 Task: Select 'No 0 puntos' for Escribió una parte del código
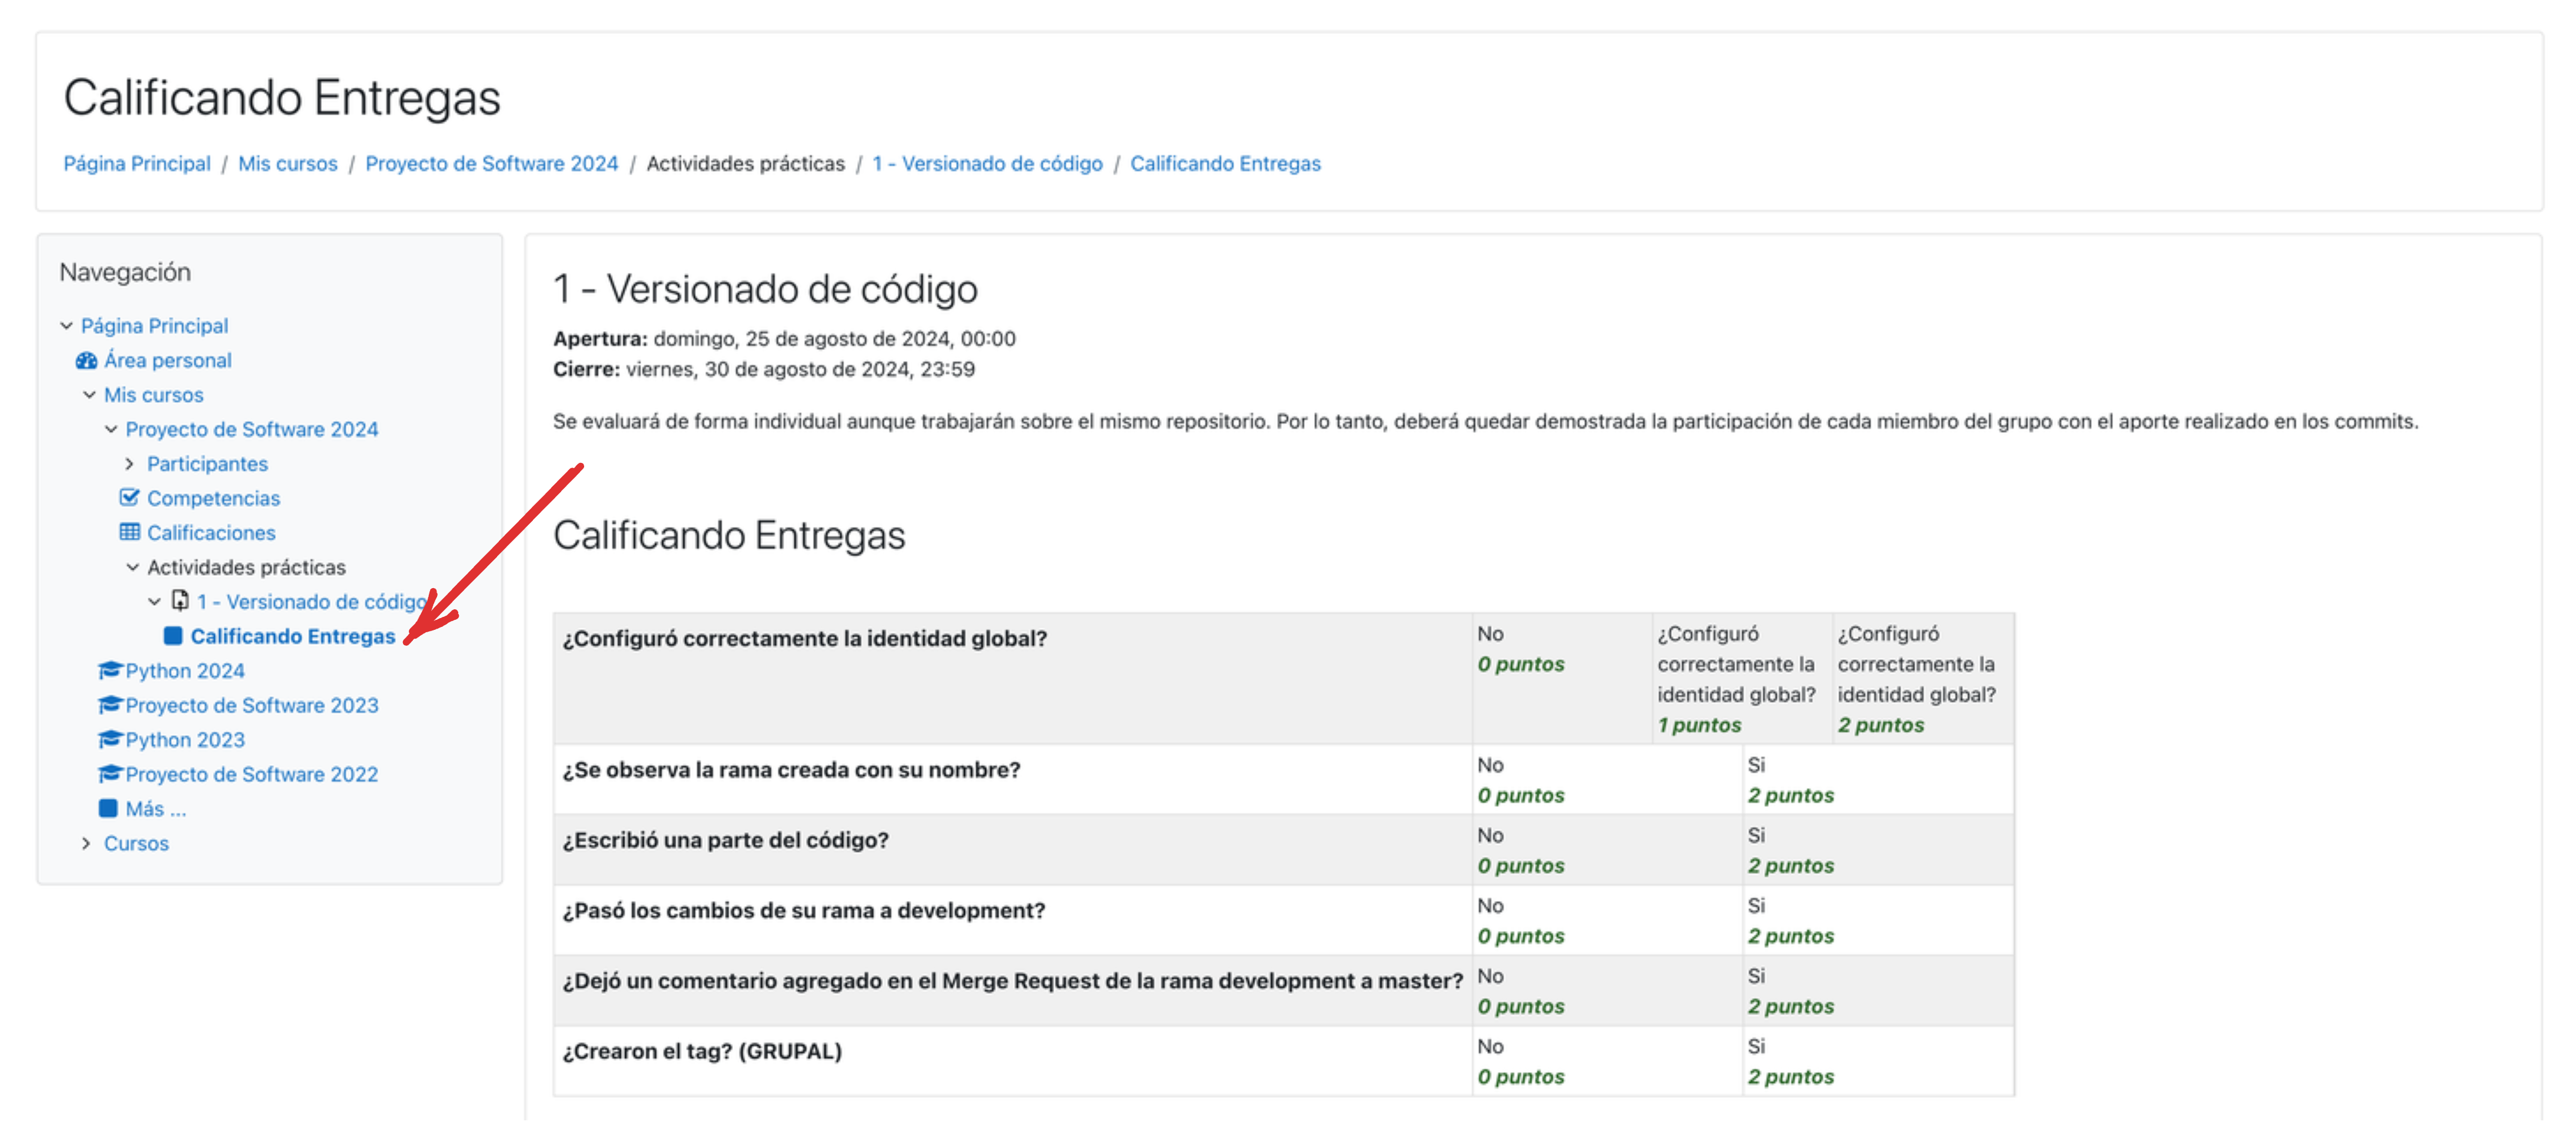tap(1607, 850)
